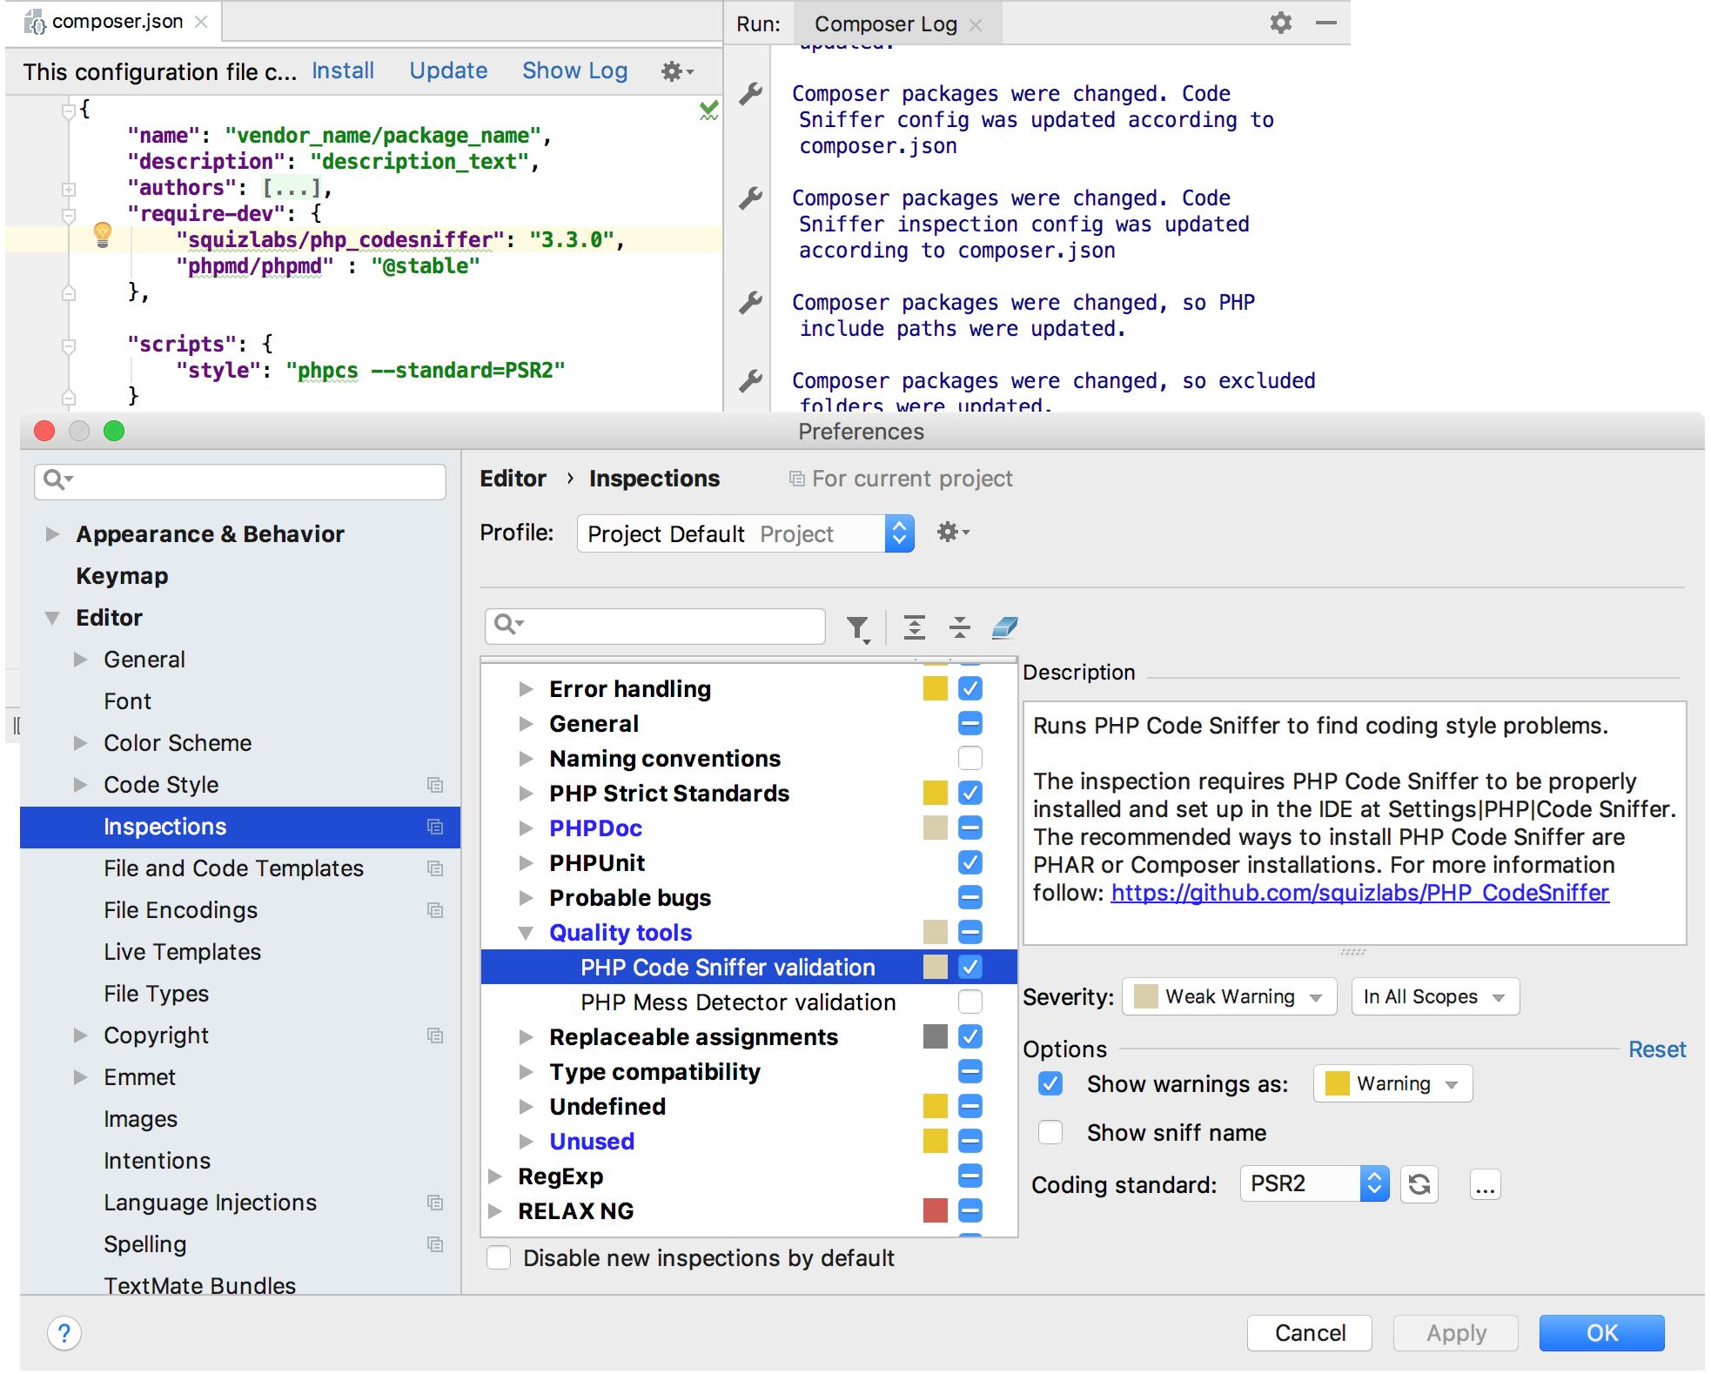Viewport: 1711px width, 1374px height.
Task: Click the refresh icon next to PSR2 standard
Action: tap(1419, 1182)
